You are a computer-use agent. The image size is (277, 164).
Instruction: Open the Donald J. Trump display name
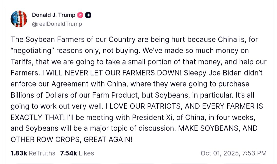coord(54,15)
